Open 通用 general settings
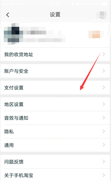 [x=55, y=145]
